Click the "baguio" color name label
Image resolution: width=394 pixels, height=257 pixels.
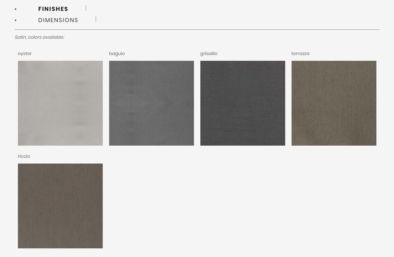coord(117,53)
